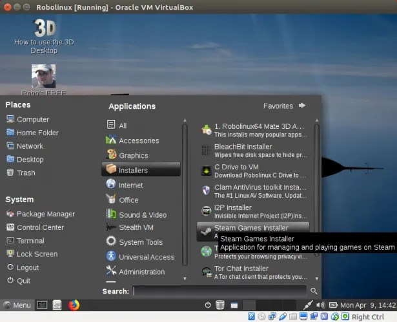Open terminal launcher on bottom panel
397x322 pixels.
[42, 305]
